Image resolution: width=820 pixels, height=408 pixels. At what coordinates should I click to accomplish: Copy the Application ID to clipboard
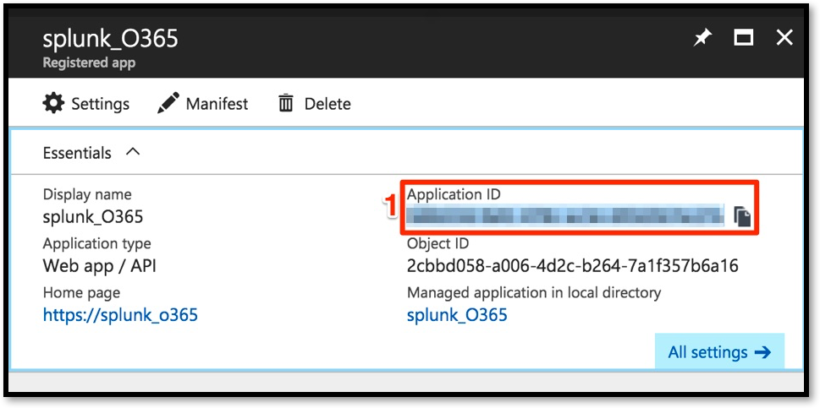click(742, 216)
